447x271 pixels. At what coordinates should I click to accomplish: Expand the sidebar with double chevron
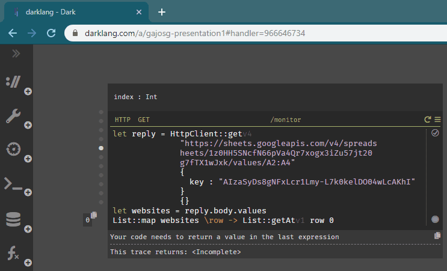click(x=16, y=53)
